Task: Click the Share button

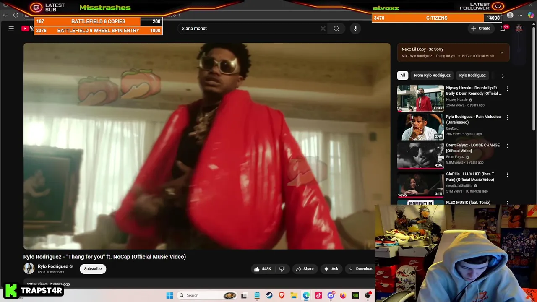Action: (x=304, y=269)
